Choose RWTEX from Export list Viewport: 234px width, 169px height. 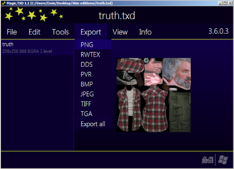pos(93,55)
